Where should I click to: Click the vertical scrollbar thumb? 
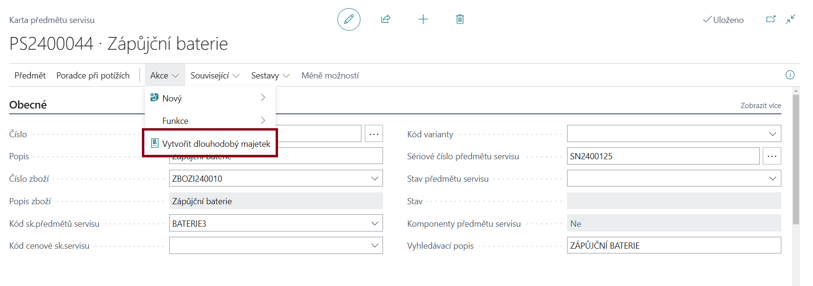click(796, 159)
